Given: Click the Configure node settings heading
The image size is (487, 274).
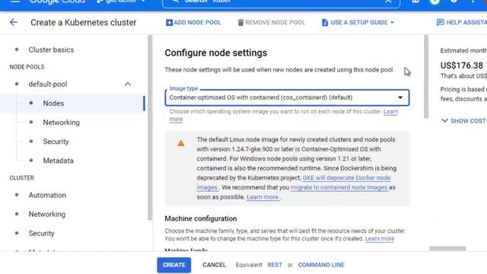Looking at the screenshot, I should (x=216, y=53).
